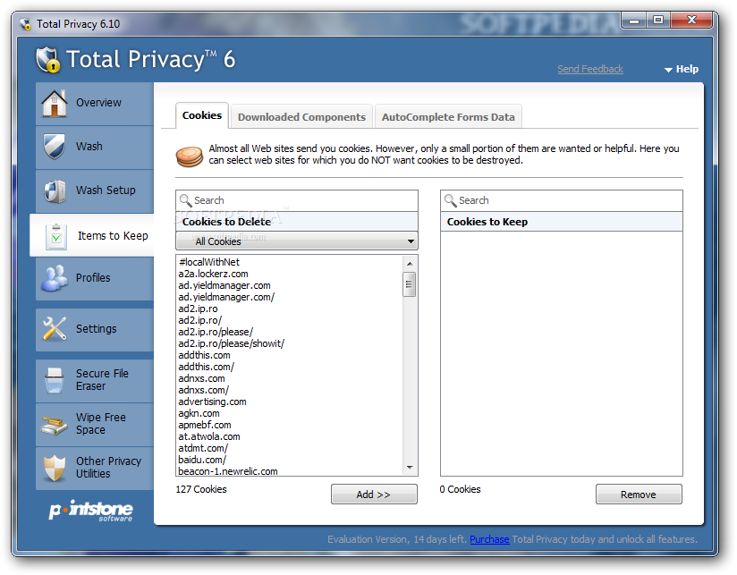Open Overview via the house icon
The height and width of the screenshot is (575, 737).
pyautogui.click(x=55, y=103)
